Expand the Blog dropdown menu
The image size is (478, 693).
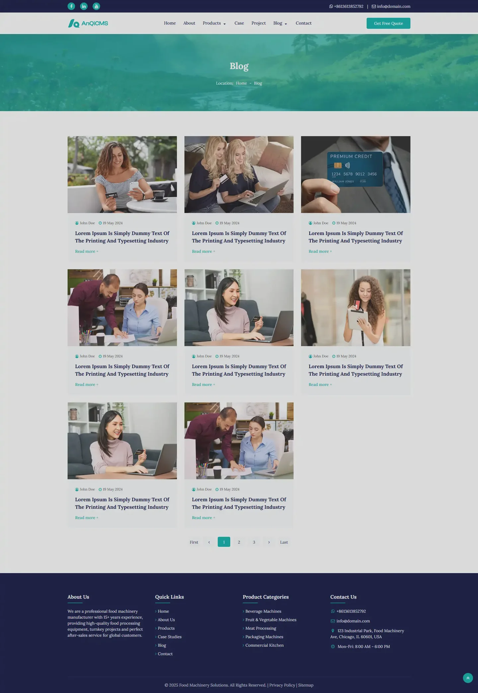point(280,23)
